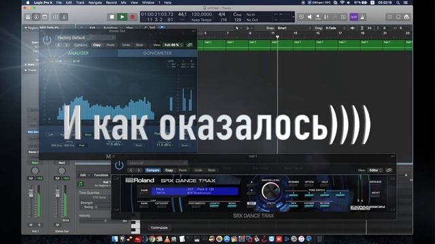
Task: Click the Inst 1 channel volume fader
Action: coord(31,193)
